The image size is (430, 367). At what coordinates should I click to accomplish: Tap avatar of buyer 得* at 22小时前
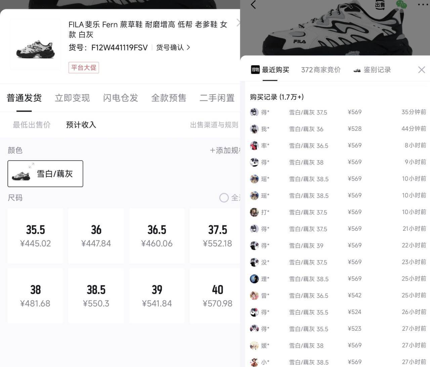tap(254, 245)
